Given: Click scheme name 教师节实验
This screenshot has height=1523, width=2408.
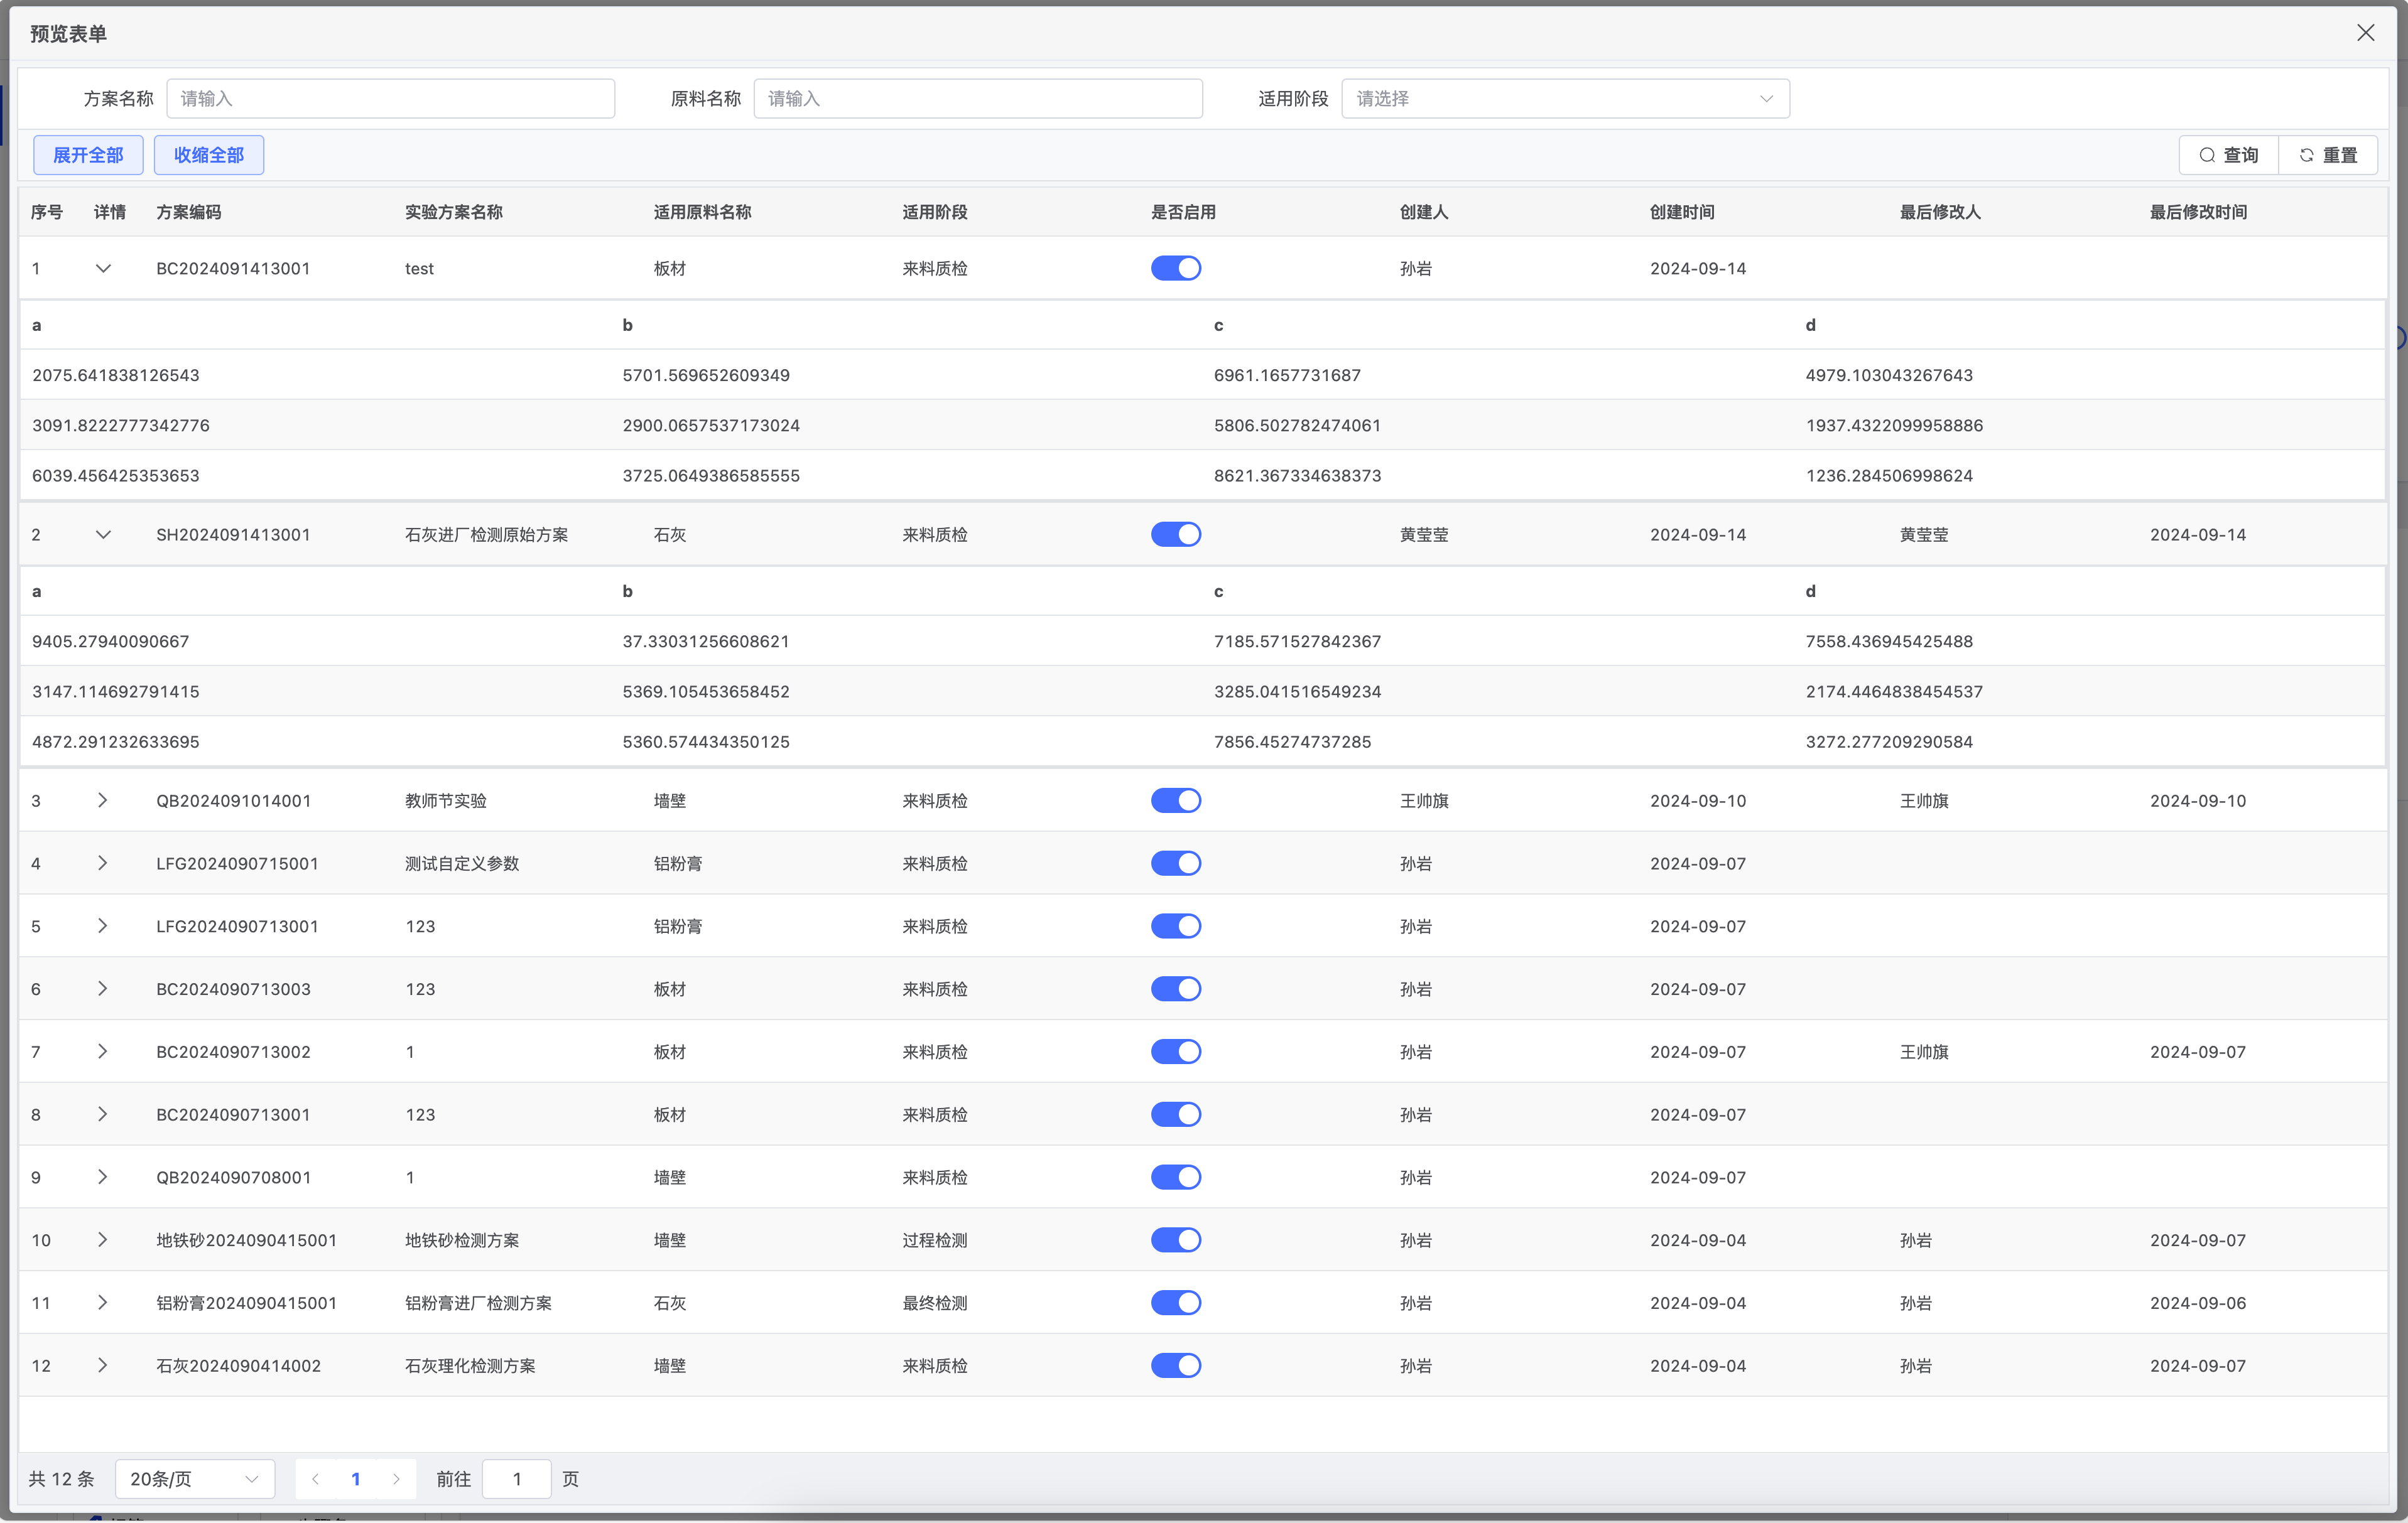Looking at the screenshot, I should point(446,800).
